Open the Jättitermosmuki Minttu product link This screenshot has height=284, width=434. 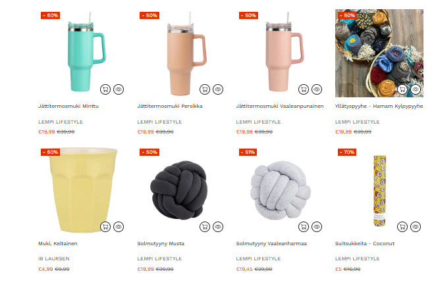pos(68,106)
